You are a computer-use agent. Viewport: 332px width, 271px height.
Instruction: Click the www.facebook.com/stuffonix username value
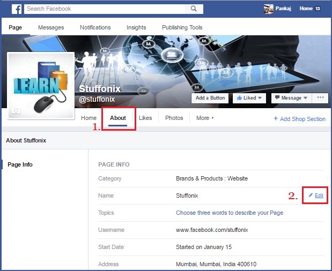tap(212, 230)
